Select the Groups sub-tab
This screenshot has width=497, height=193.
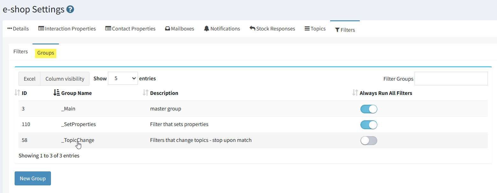[x=46, y=53]
